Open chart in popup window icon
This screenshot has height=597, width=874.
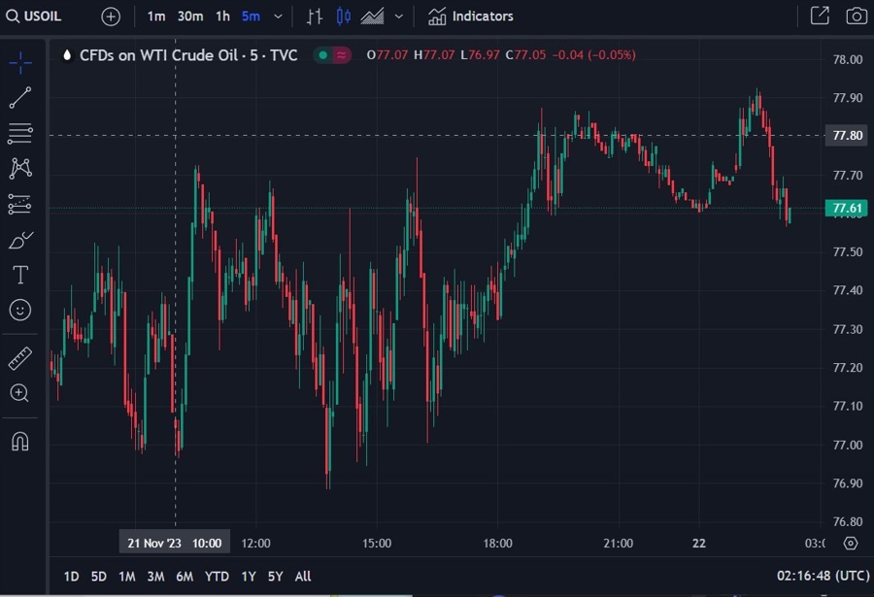(x=820, y=16)
